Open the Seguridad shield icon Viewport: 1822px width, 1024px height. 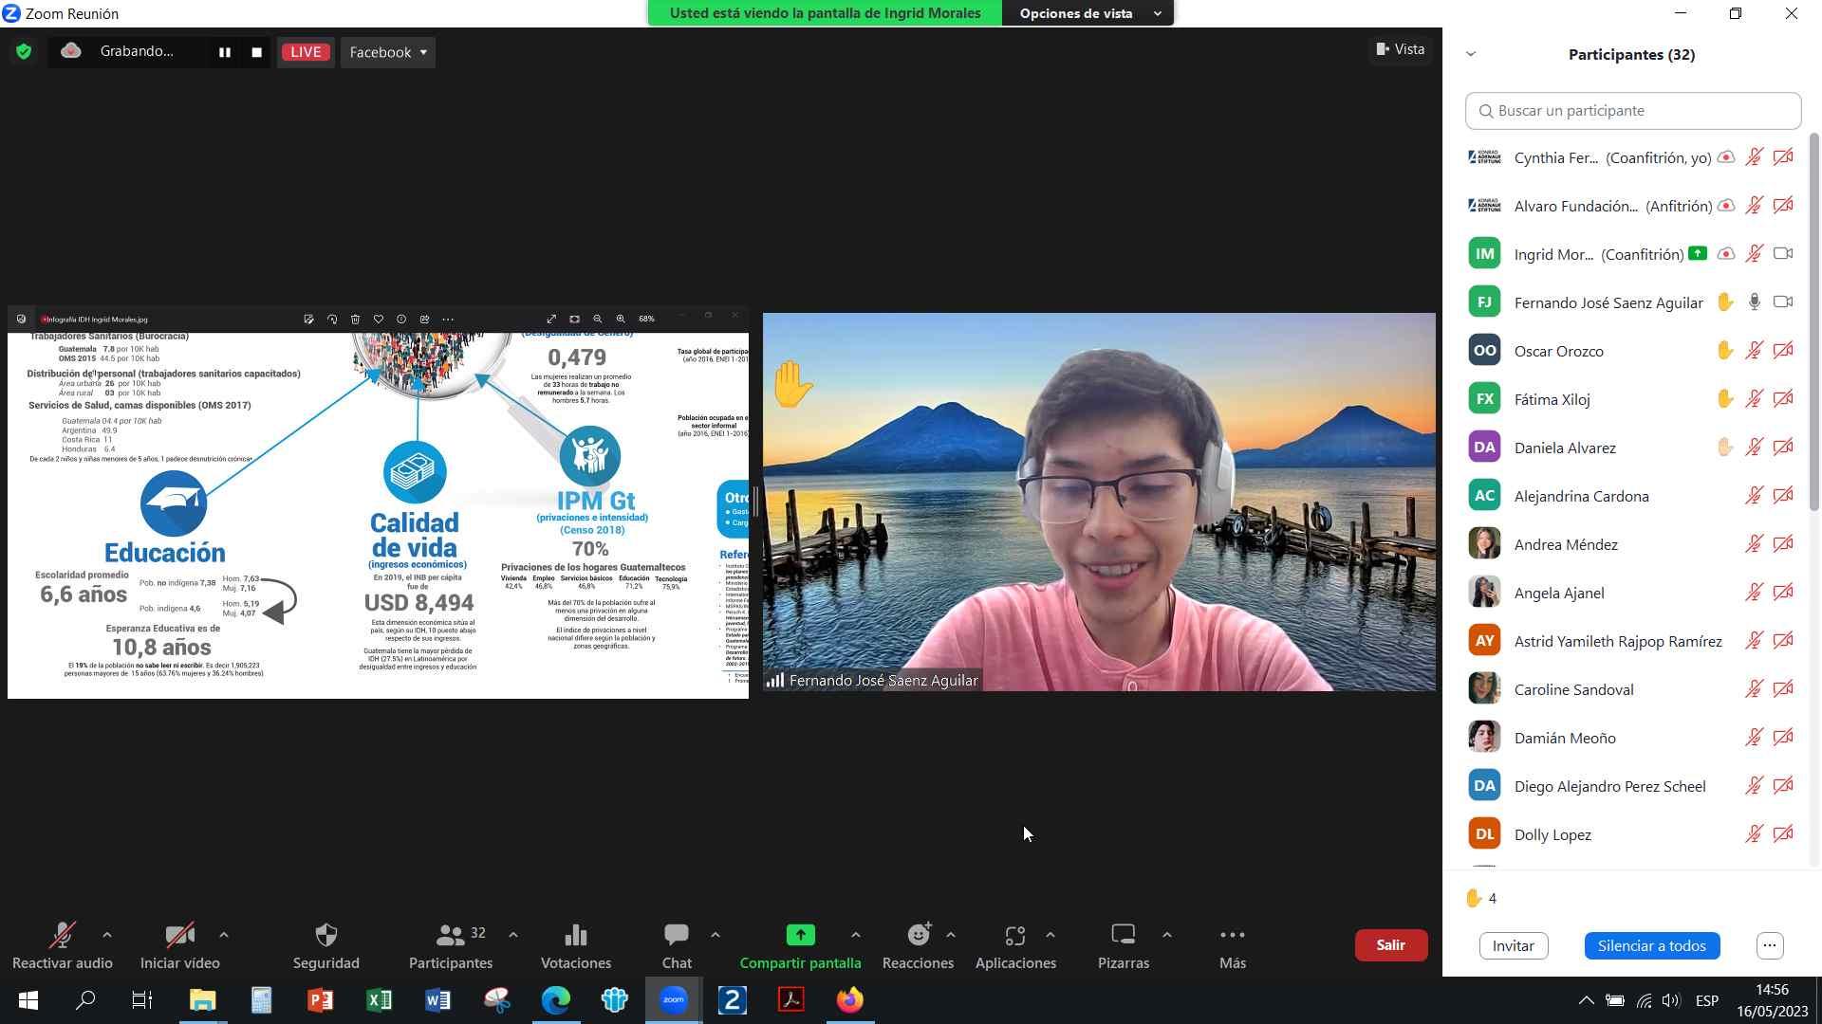(x=325, y=936)
